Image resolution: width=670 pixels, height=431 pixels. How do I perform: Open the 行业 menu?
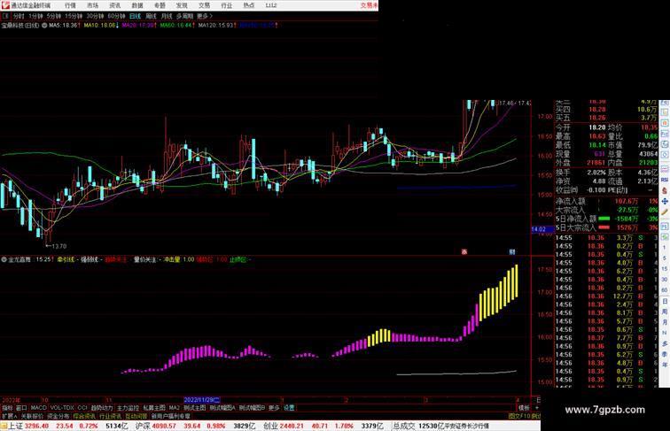[x=227, y=5]
